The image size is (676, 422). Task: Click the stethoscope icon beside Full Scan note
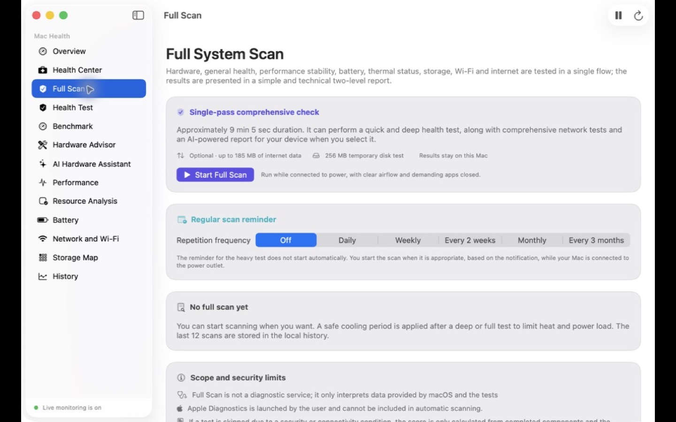click(x=182, y=395)
